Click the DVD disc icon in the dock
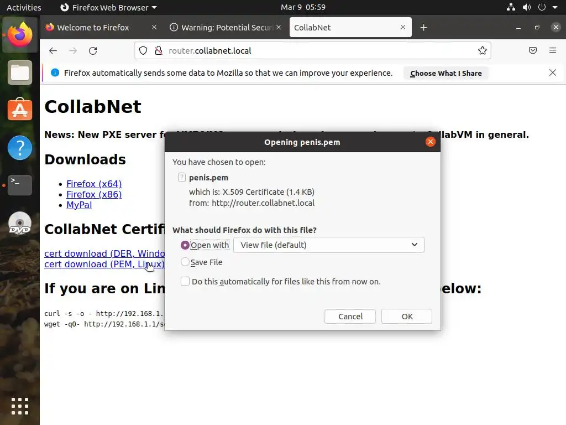The image size is (566, 425). click(x=20, y=224)
